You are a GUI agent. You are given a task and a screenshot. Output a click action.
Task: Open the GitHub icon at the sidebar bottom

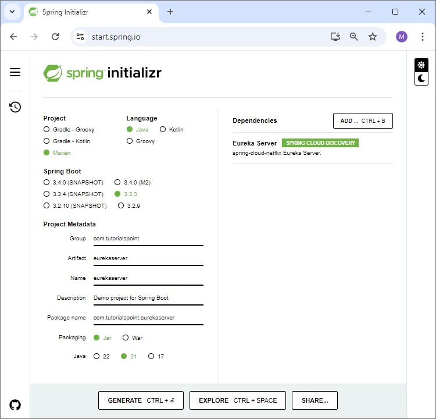(15, 405)
